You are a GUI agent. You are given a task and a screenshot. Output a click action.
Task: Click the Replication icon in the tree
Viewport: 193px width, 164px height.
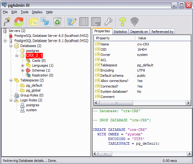(28, 75)
